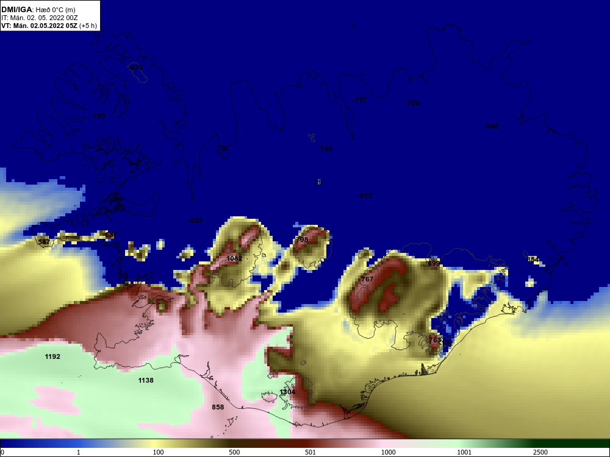Click the map value '699'
The width and height of the screenshot is (610, 457).
434,263
